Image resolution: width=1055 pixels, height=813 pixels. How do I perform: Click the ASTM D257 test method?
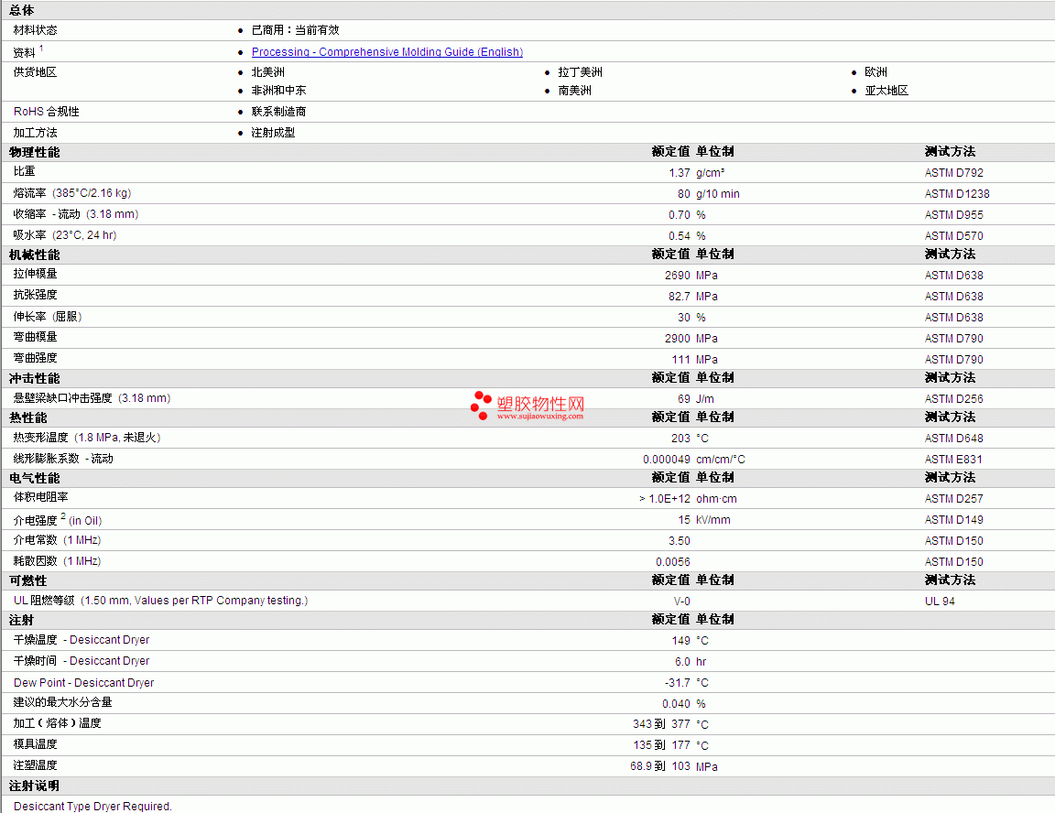click(953, 499)
